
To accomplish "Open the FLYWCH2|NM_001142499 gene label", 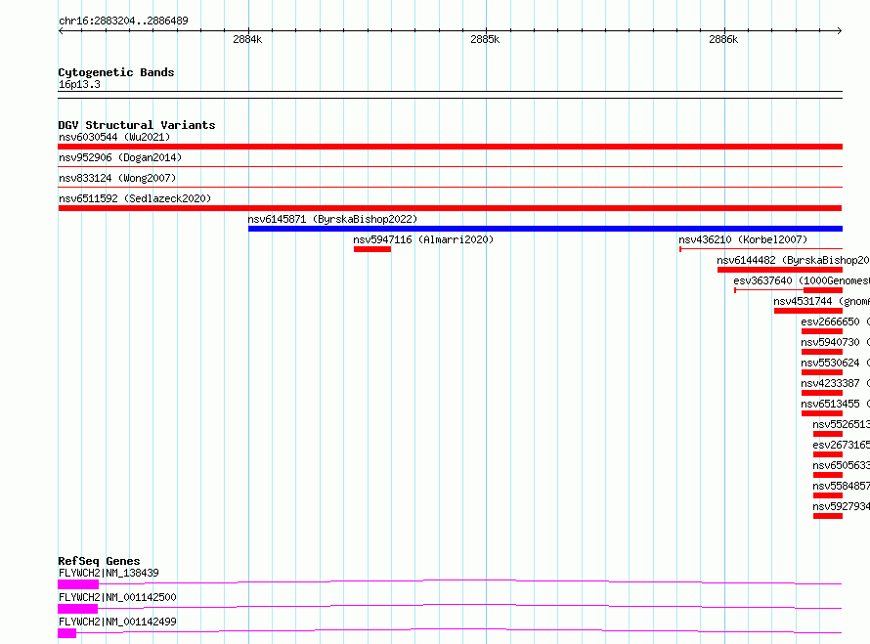I will tap(117, 622).
